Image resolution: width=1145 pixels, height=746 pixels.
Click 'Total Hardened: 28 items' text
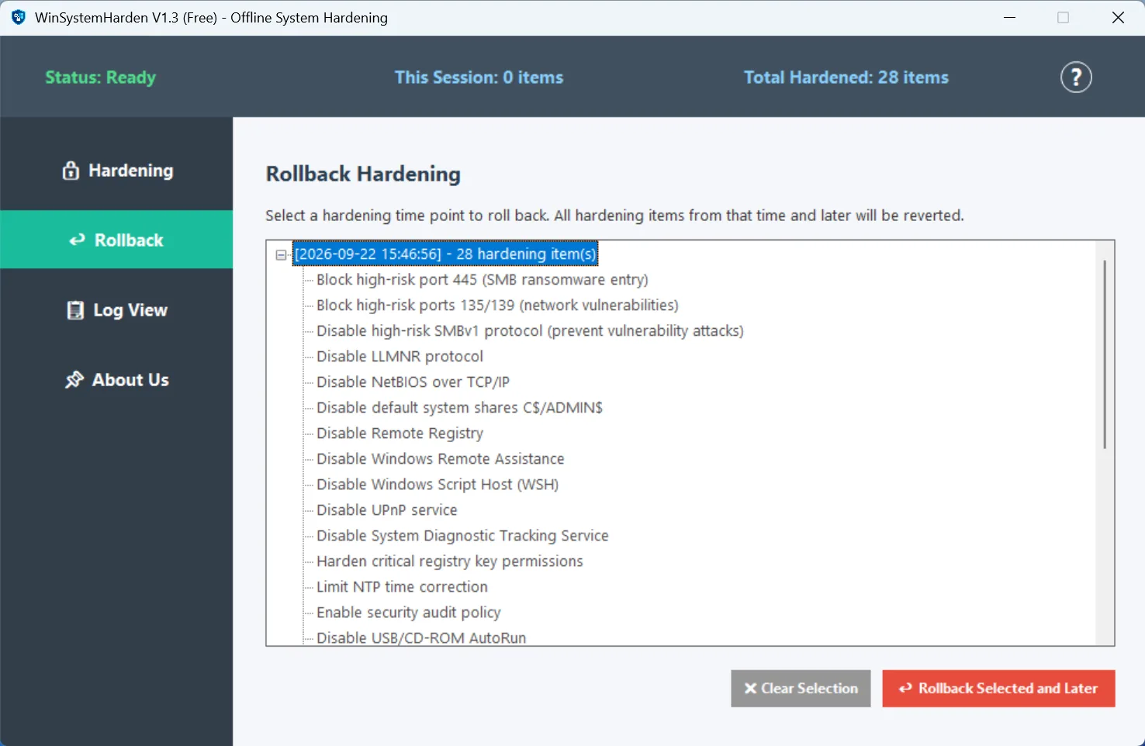click(846, 78)
